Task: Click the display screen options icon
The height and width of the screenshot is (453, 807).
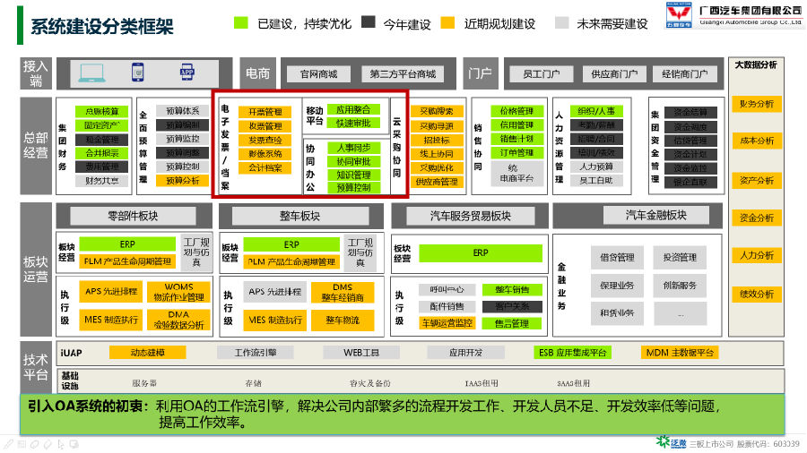Action: click(74, 444)
